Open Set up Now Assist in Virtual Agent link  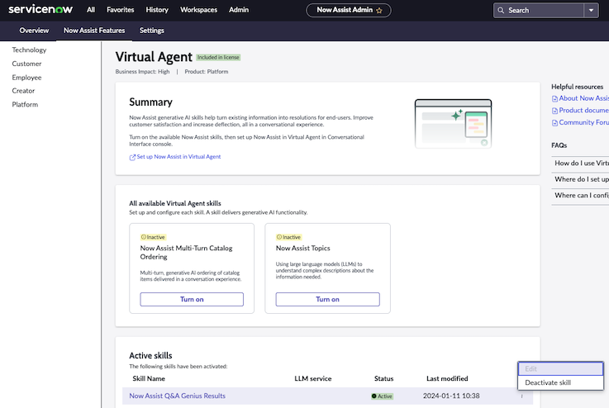178,157
